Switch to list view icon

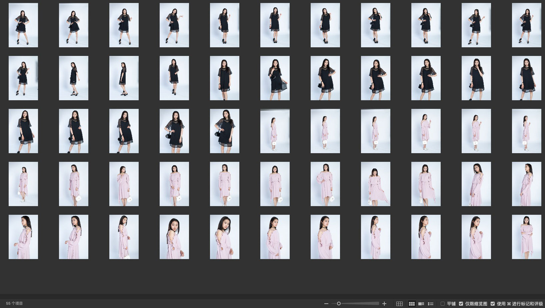431,304
